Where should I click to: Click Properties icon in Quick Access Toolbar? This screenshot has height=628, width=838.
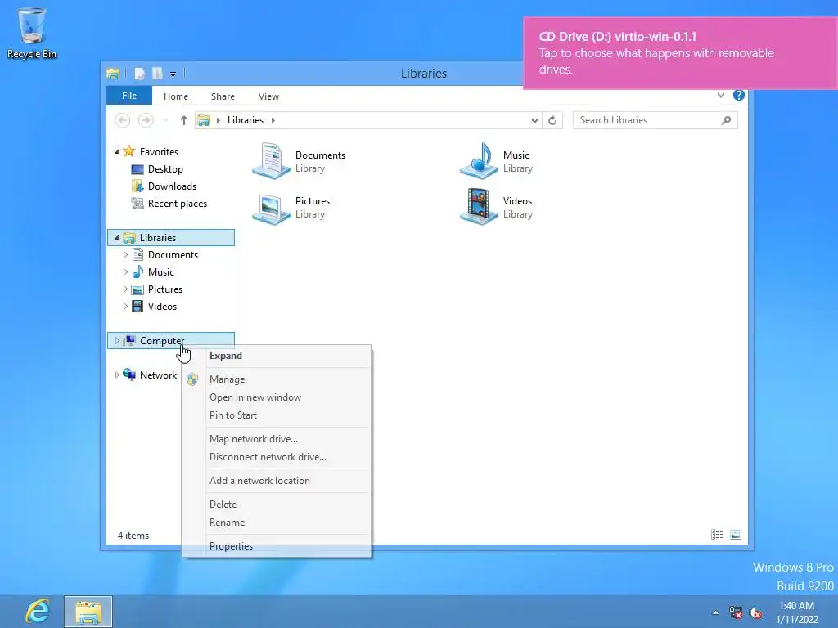click(x=139, y=73)
